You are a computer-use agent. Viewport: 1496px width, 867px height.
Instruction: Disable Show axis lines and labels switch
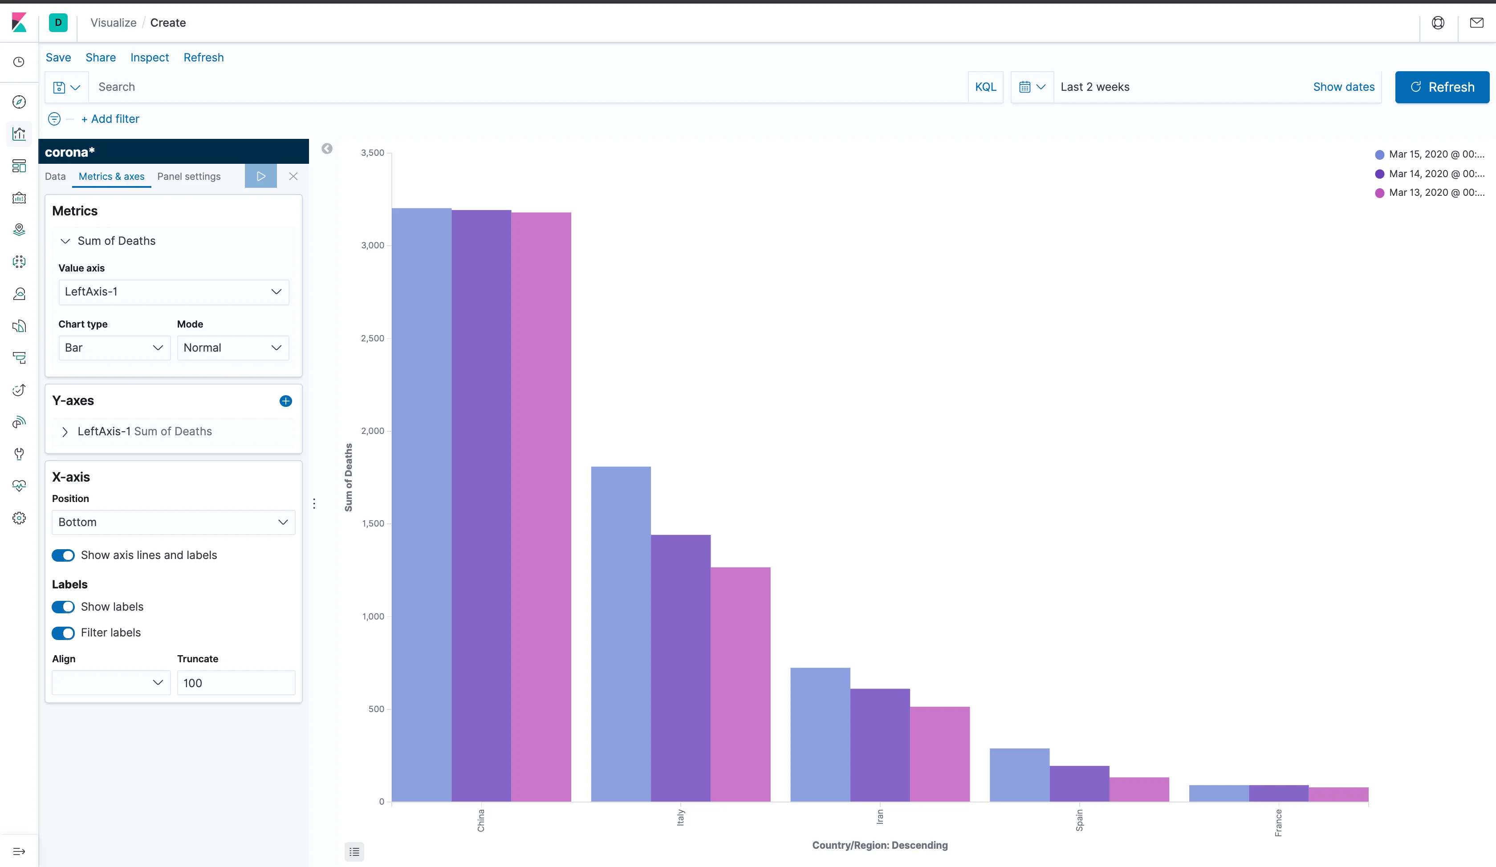64,555
